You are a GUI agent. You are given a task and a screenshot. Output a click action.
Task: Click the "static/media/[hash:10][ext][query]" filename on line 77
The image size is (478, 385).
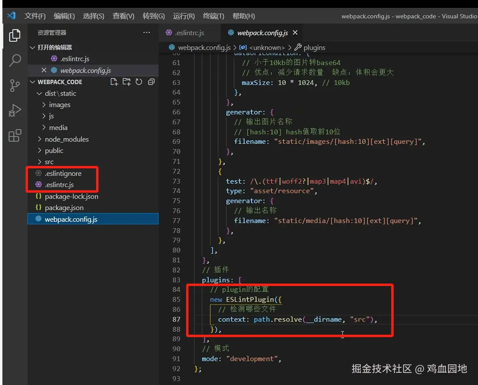pyautogui.click(x=346, y=221)
